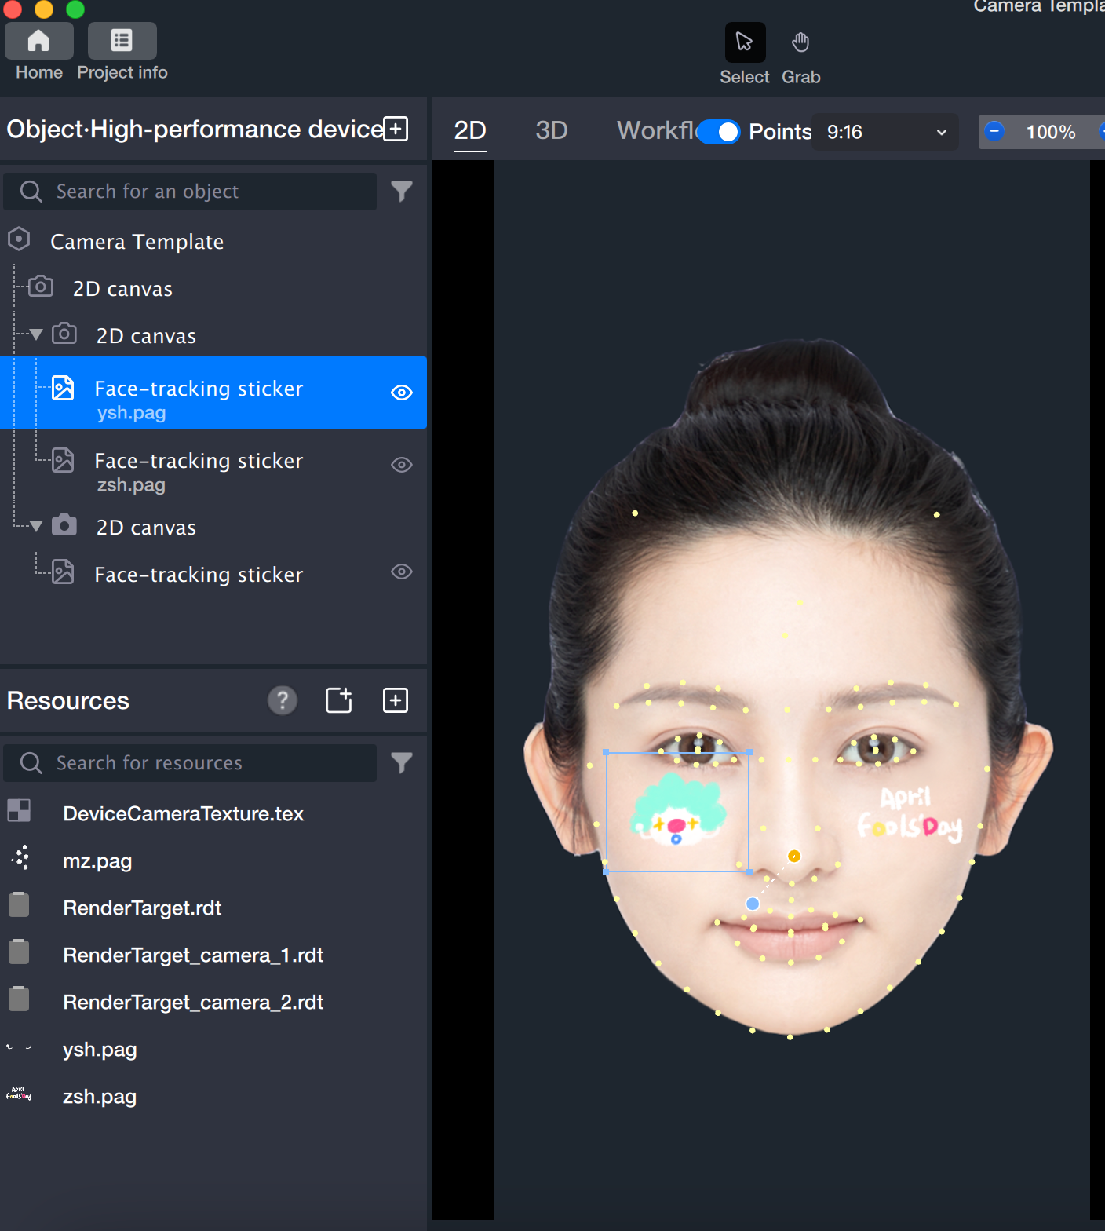Click the import resource icon

pyautogui.click(x=339, y=700)
